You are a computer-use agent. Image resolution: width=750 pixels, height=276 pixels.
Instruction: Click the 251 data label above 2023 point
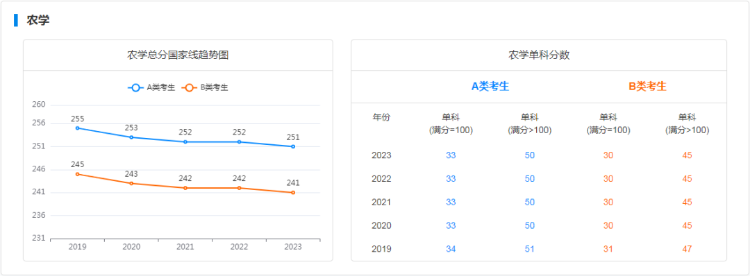click(293, 137)
